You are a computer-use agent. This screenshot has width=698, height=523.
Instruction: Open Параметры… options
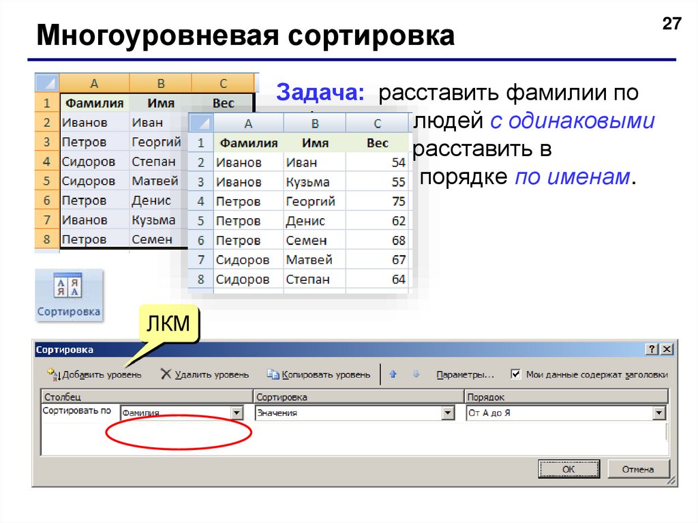point(465,374)
